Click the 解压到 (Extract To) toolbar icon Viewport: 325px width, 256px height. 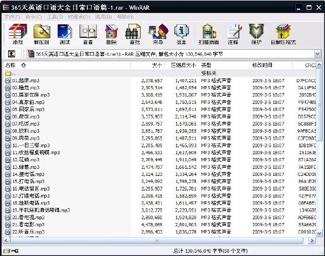42,31
